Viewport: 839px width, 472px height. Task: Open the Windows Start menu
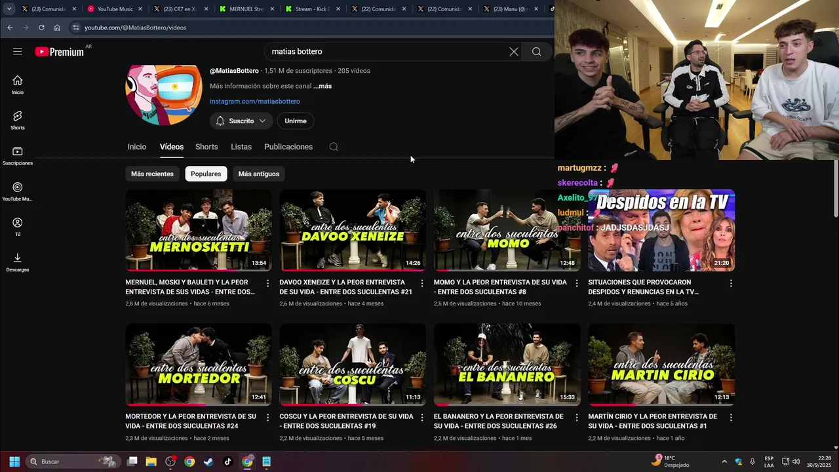pos(14,462)
